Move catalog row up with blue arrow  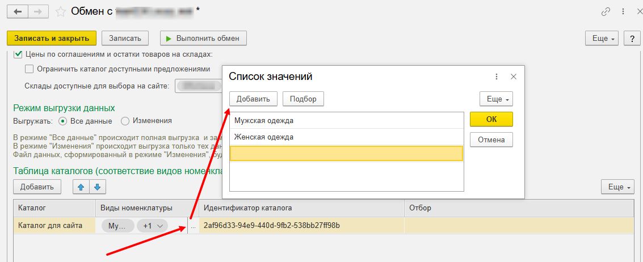coord(81,187)
